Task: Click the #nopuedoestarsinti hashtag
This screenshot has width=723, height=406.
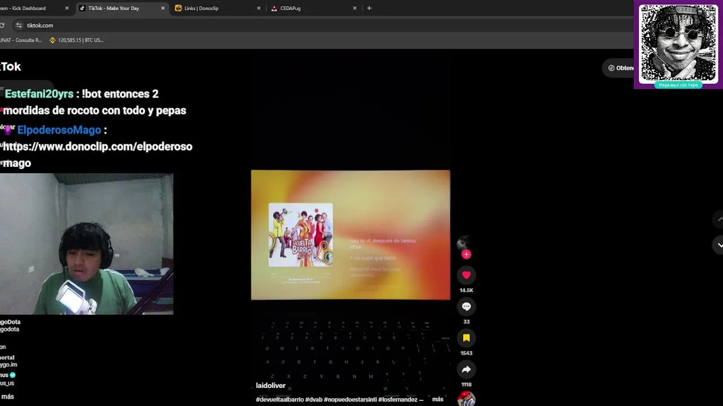Action: [350, 399]
